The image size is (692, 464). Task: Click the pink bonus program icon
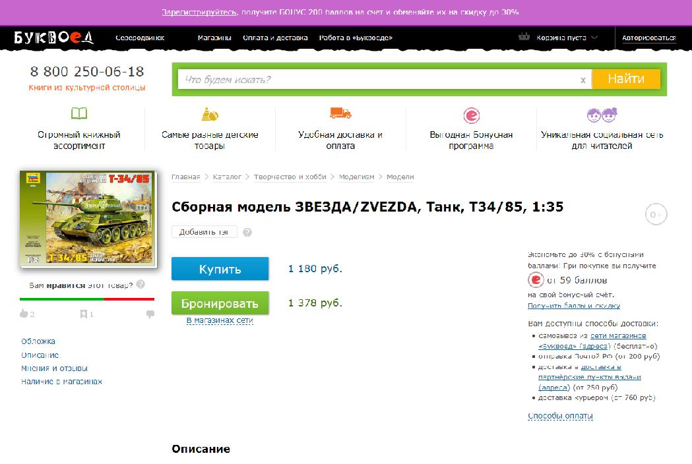click(471, 115)
